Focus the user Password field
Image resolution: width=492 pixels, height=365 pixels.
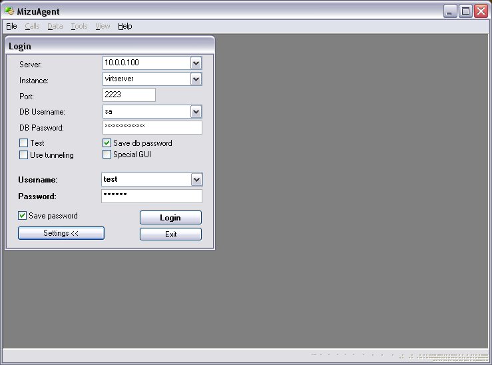(x=152, y=196)
